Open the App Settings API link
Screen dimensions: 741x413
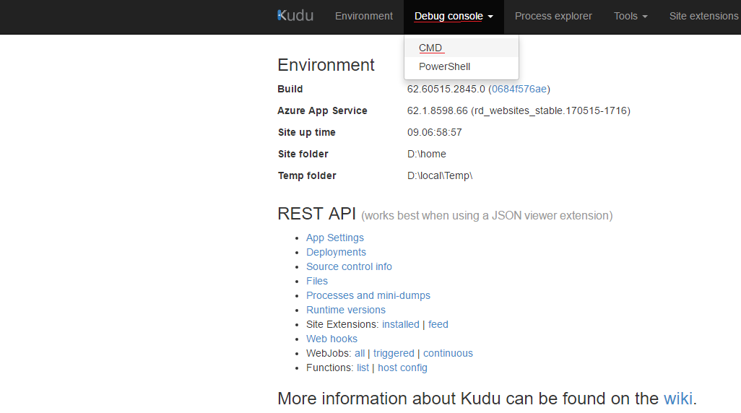click(x=335, y=238)
